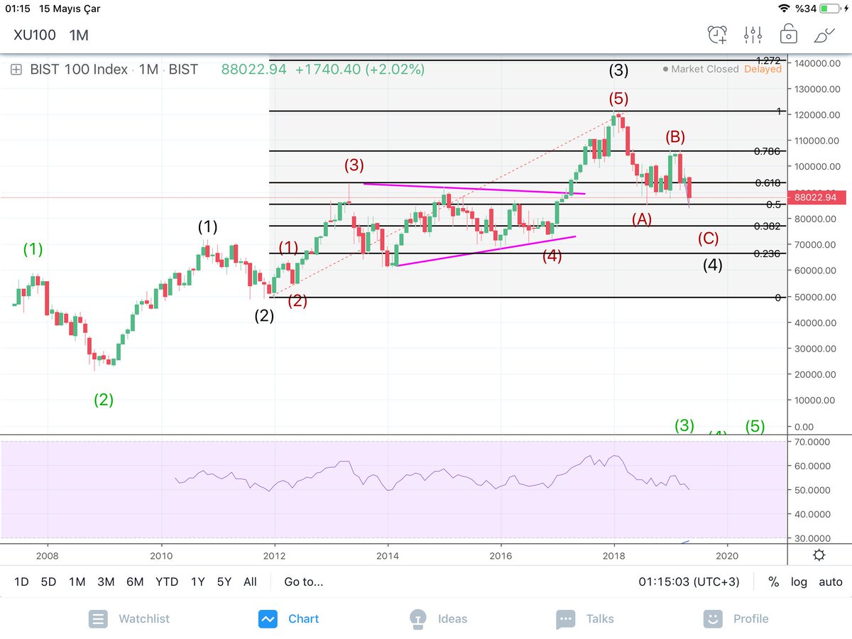Open the Go to... date picker
The image size is (852, 639).
click(x=303, y=581)
